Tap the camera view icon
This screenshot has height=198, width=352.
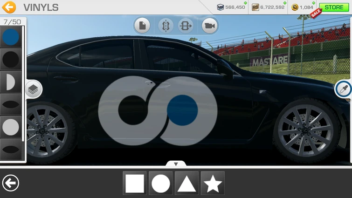(209, 26)
